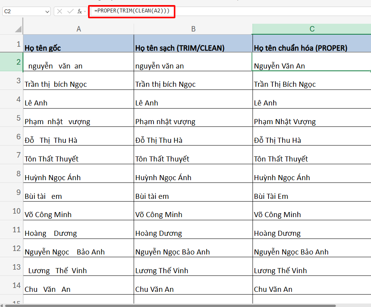The height and width of the screenshot is (307, 371).
Task: Expand the function dropdown next to fx
Action: (x=85, y=11)
